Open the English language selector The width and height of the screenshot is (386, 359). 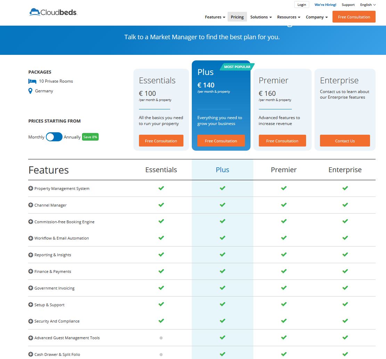(x=368, y=5)
